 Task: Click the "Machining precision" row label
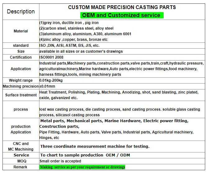(x=21, y=86)
